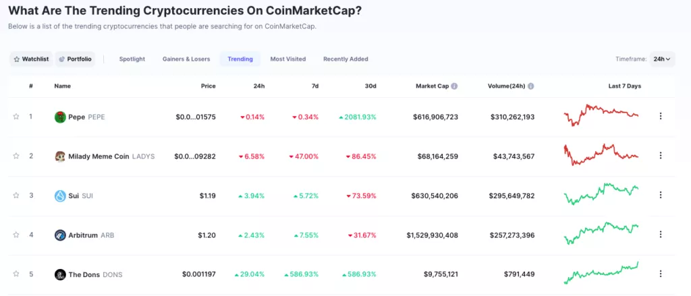Sort by Name column header
The image size is (691, 296).
(63, 86)
